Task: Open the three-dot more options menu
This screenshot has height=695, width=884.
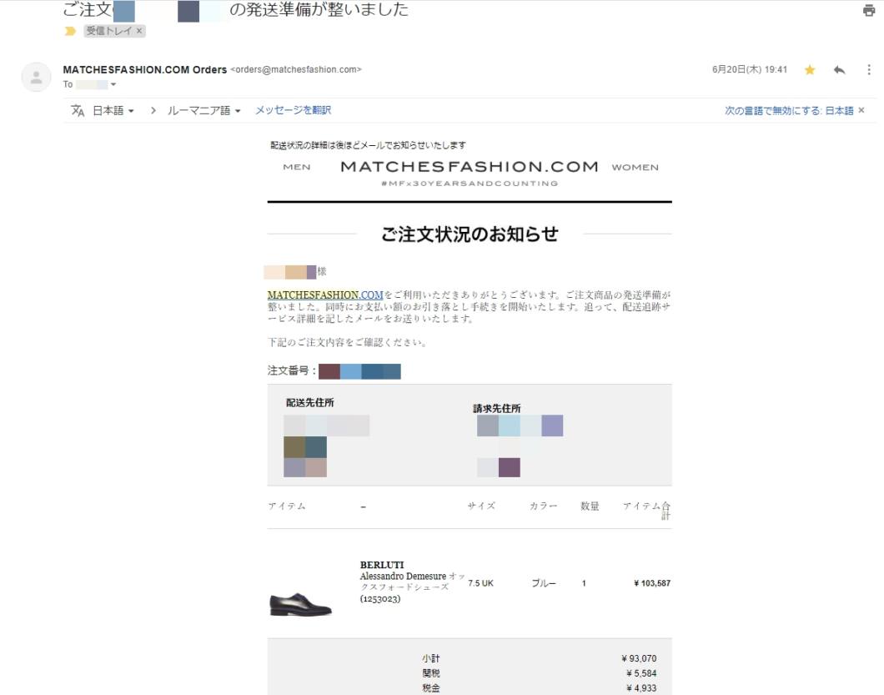Action: (x=868, y=69)
